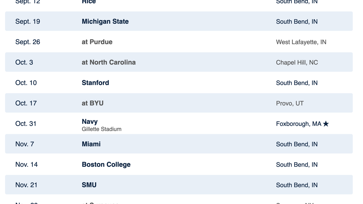The image size is (363, 204).
Task: Select the at BYU game
Action: click(x=93, y=103)
